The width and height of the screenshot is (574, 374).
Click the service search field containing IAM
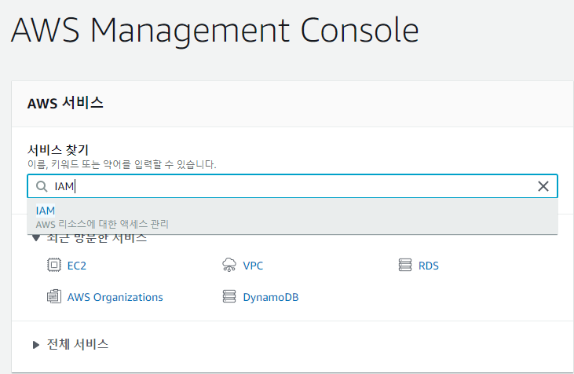click(292, 186)
